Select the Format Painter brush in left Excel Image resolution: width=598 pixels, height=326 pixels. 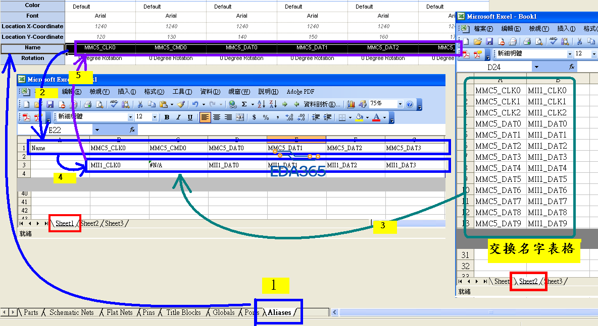pyautogui.click(x=181, y=104)
